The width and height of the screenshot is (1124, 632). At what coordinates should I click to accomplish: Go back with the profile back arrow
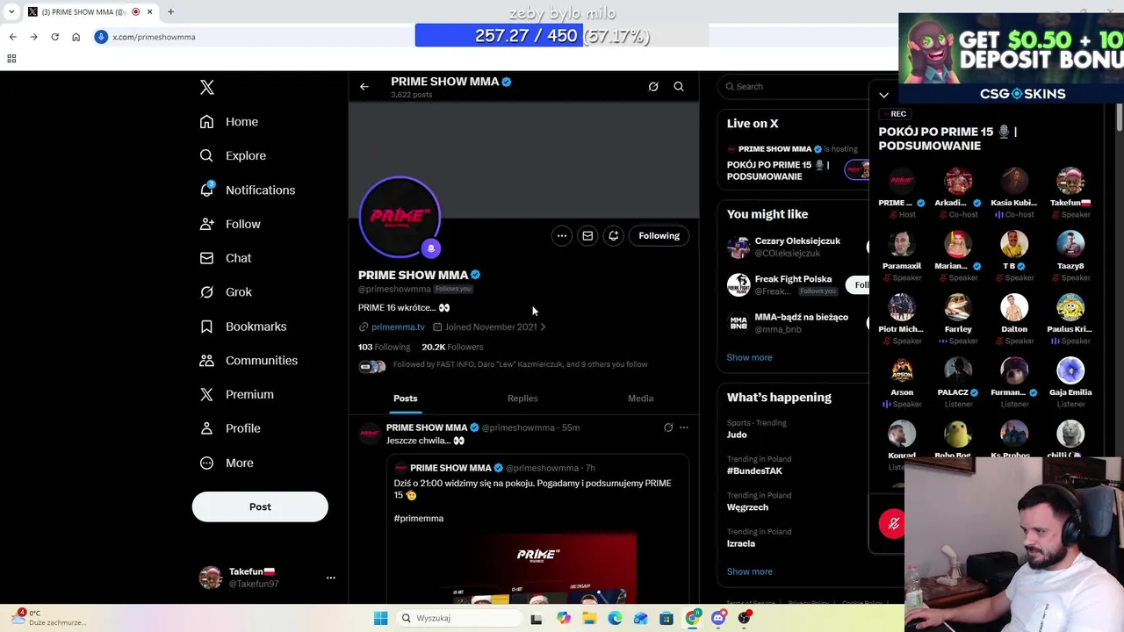(x=364, y=87)
